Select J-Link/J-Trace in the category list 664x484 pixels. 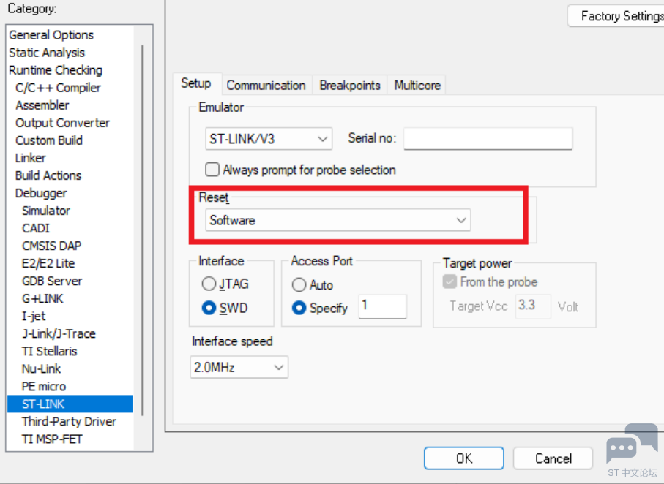tap(59, 333)
